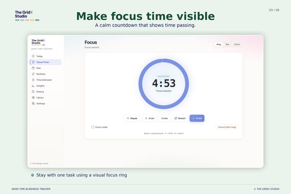The width and height of the screenshot is (291, 194).
Task: Open the Time Estimator page
Action: pyautogui.click(x=46, y=80)
